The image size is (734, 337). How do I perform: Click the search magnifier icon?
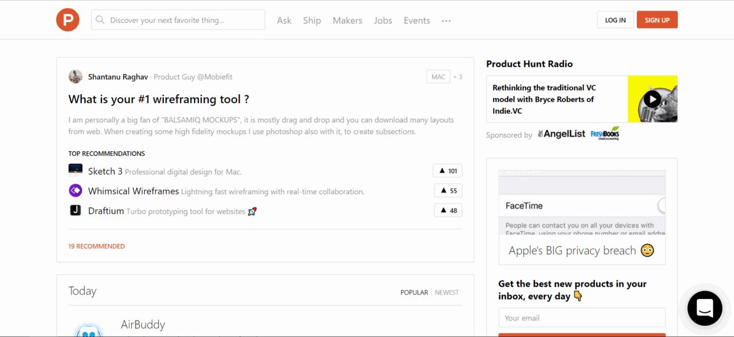coord(100,20)
